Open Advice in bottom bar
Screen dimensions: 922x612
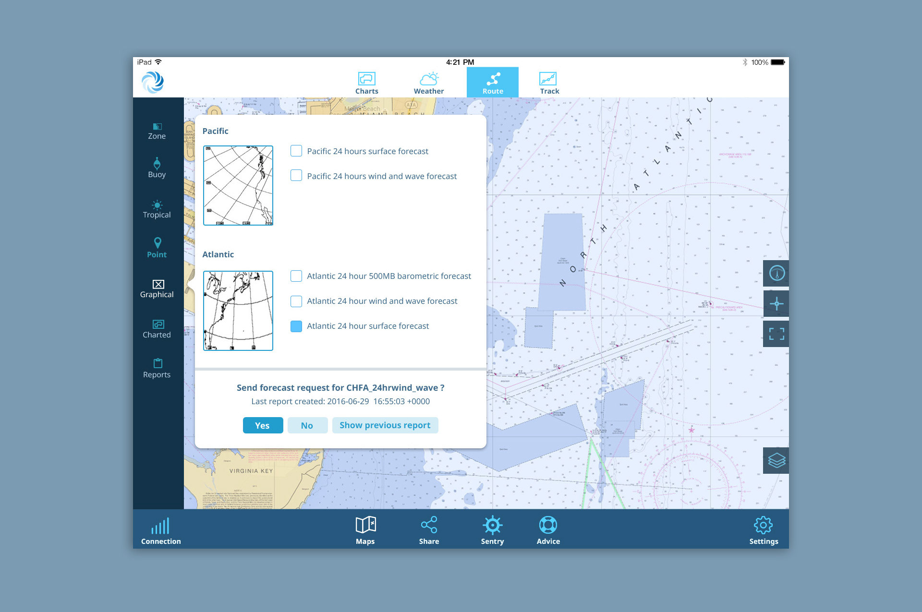[x=548, y=531]
